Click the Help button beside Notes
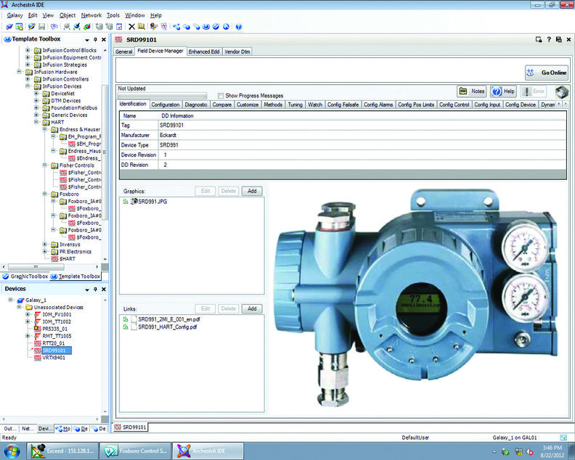 (504, 91)
